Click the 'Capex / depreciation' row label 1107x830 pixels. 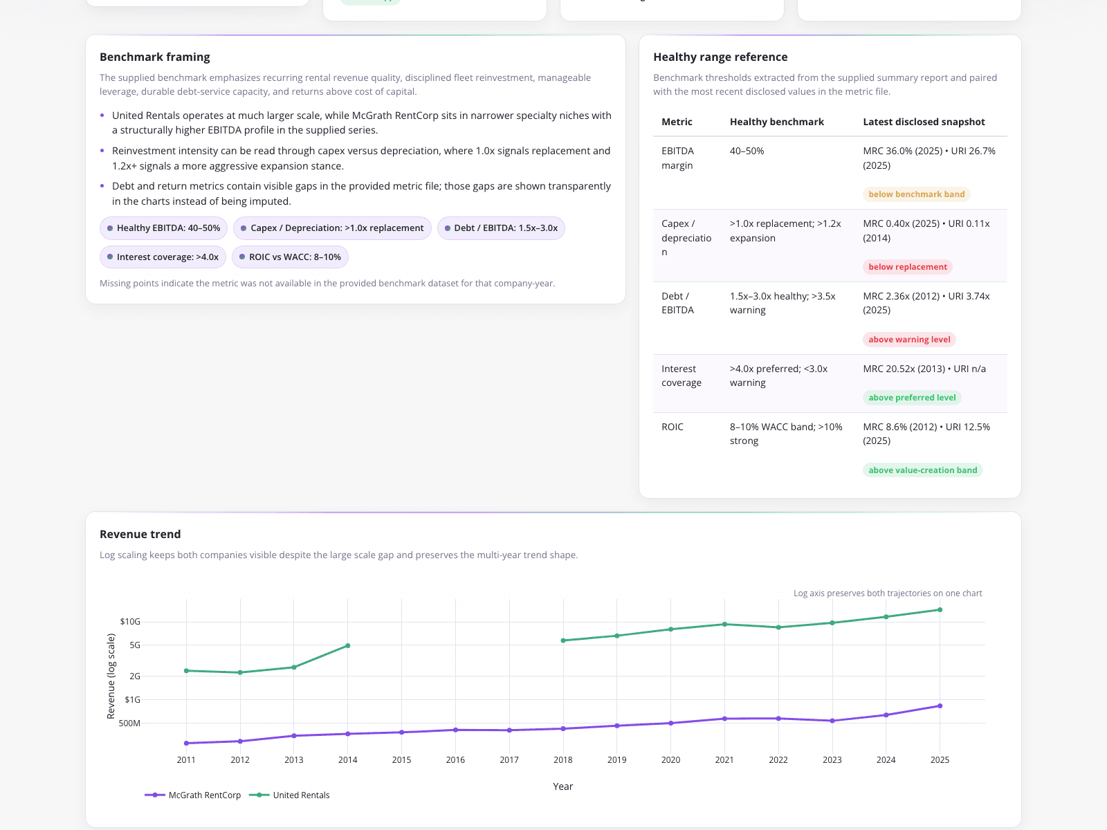click(686, 238)
